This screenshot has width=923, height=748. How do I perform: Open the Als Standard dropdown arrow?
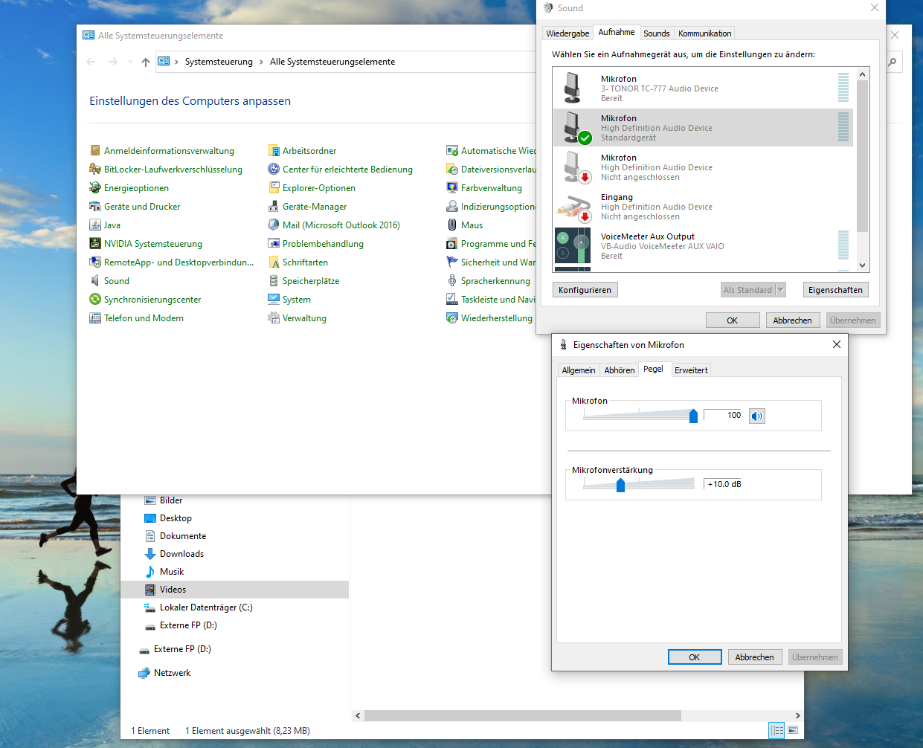click(780, 290)
